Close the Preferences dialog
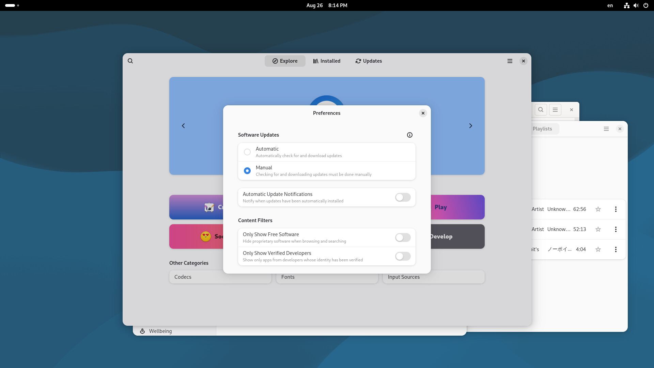The image size is (654, 368). [423, 113]
